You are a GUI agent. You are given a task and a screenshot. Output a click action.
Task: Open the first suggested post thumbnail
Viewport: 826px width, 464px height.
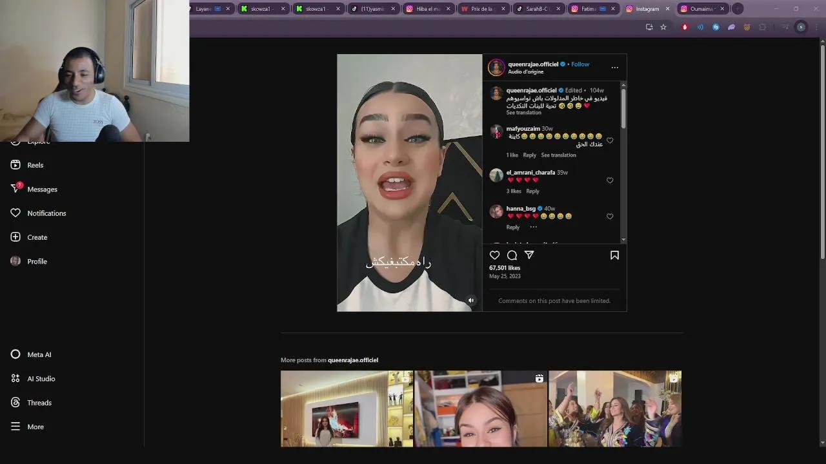347,409
